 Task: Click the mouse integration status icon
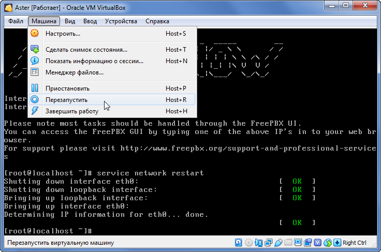(x=328, y=243)
